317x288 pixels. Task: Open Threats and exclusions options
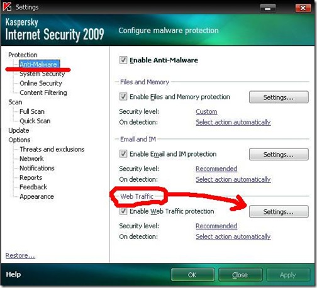tap(52, 149)
